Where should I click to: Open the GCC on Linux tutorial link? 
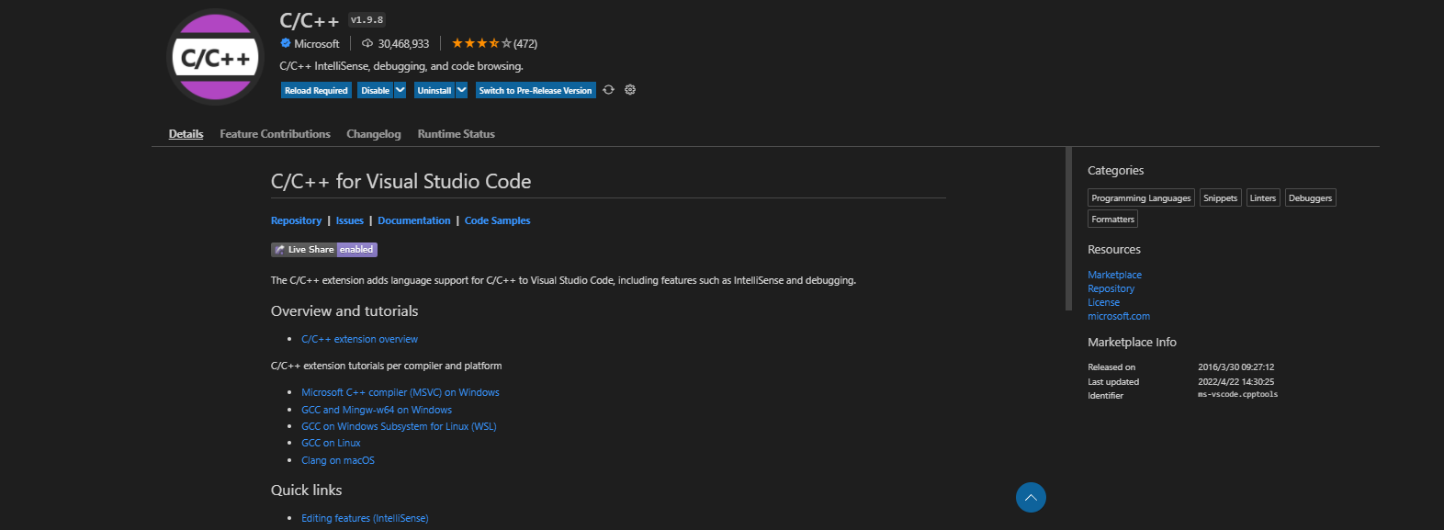[331, 443]
